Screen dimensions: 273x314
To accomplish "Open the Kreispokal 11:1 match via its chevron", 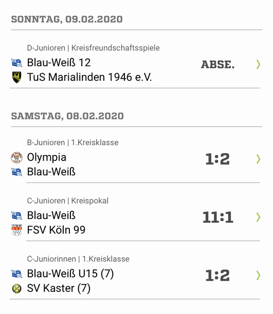I will 258,217.
